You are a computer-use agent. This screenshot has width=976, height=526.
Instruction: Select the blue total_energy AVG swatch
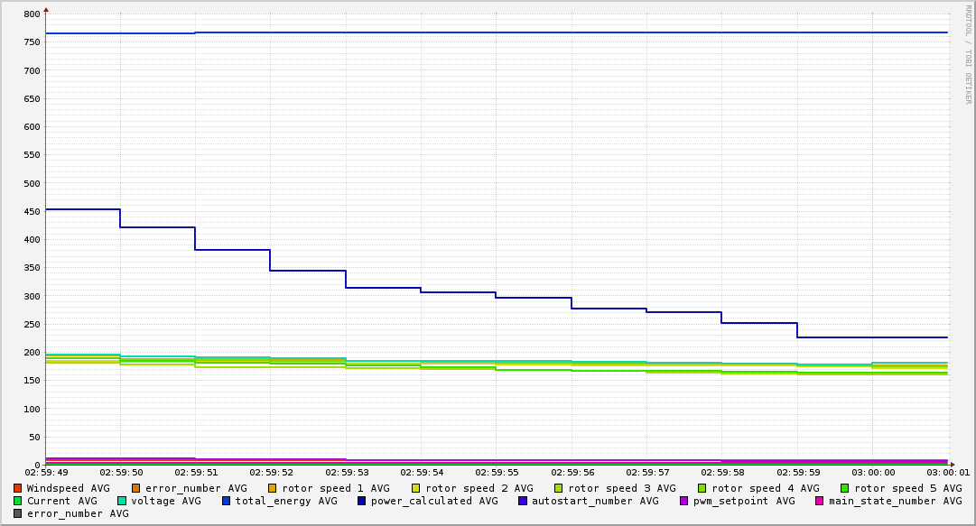tap(227, 501)
